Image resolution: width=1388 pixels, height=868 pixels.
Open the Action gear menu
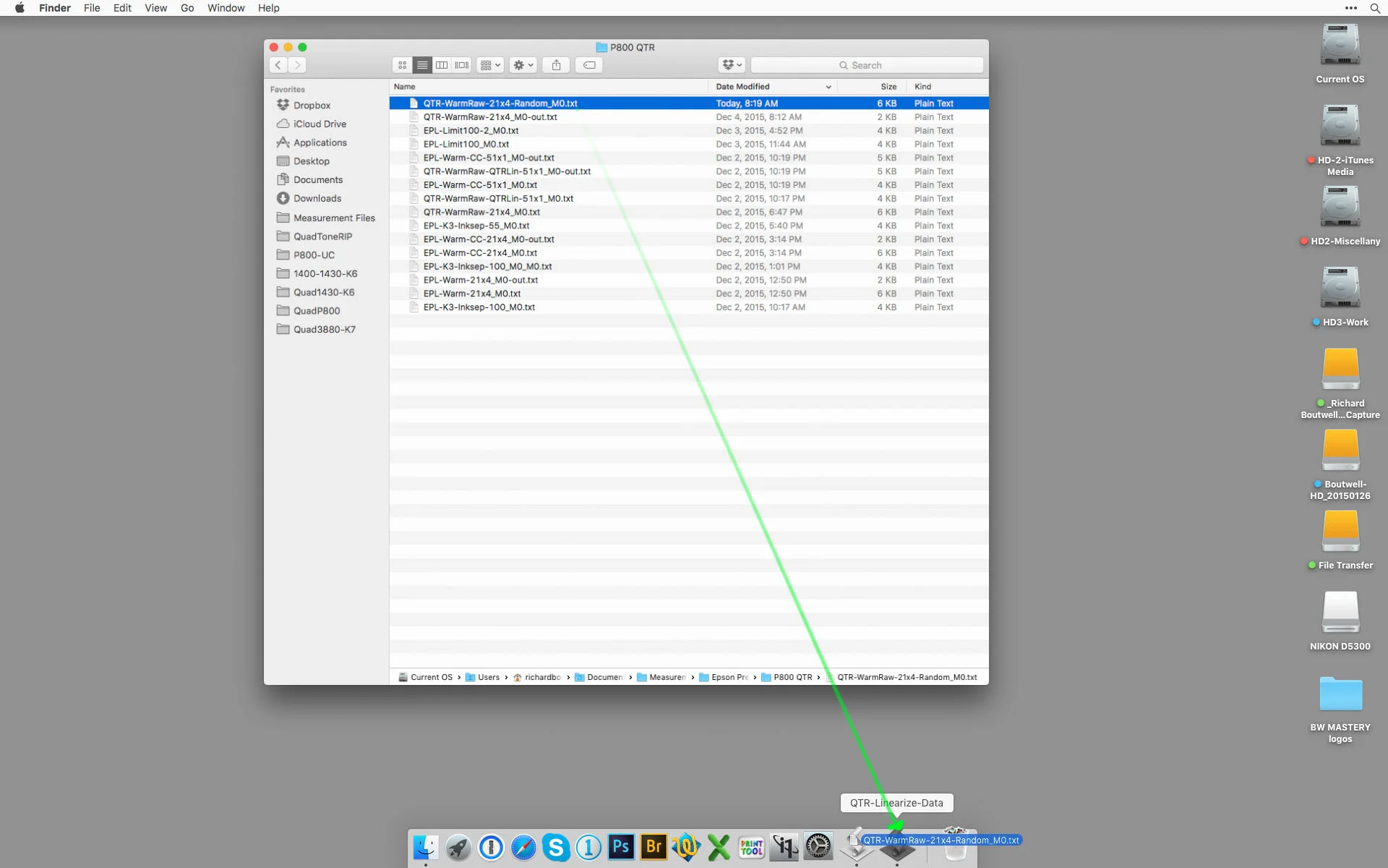tap(523, 65)
